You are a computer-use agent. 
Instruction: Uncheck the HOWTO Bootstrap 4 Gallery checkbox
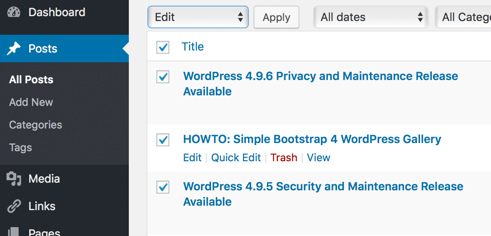pyautogui.click(x=163, y=140)
